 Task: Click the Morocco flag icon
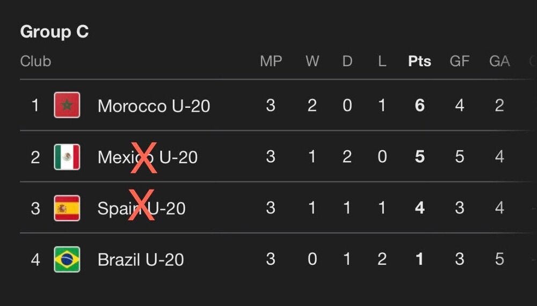(x=67, y=105)
